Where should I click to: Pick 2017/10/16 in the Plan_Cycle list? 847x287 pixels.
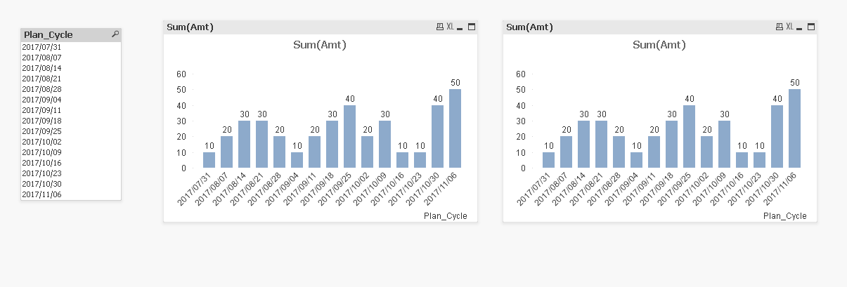pyautogui.click(x=42, y=163)
